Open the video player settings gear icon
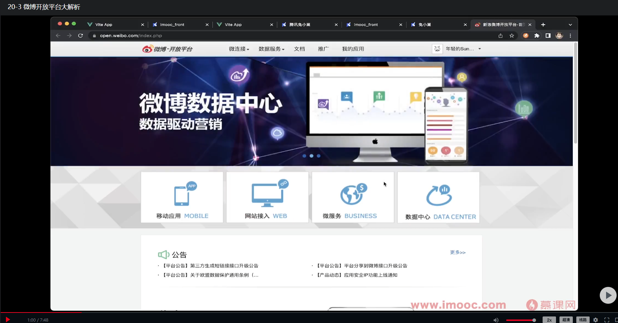This screenshot has height=323, width=618. pyautogui.click(x=596, y=319)
